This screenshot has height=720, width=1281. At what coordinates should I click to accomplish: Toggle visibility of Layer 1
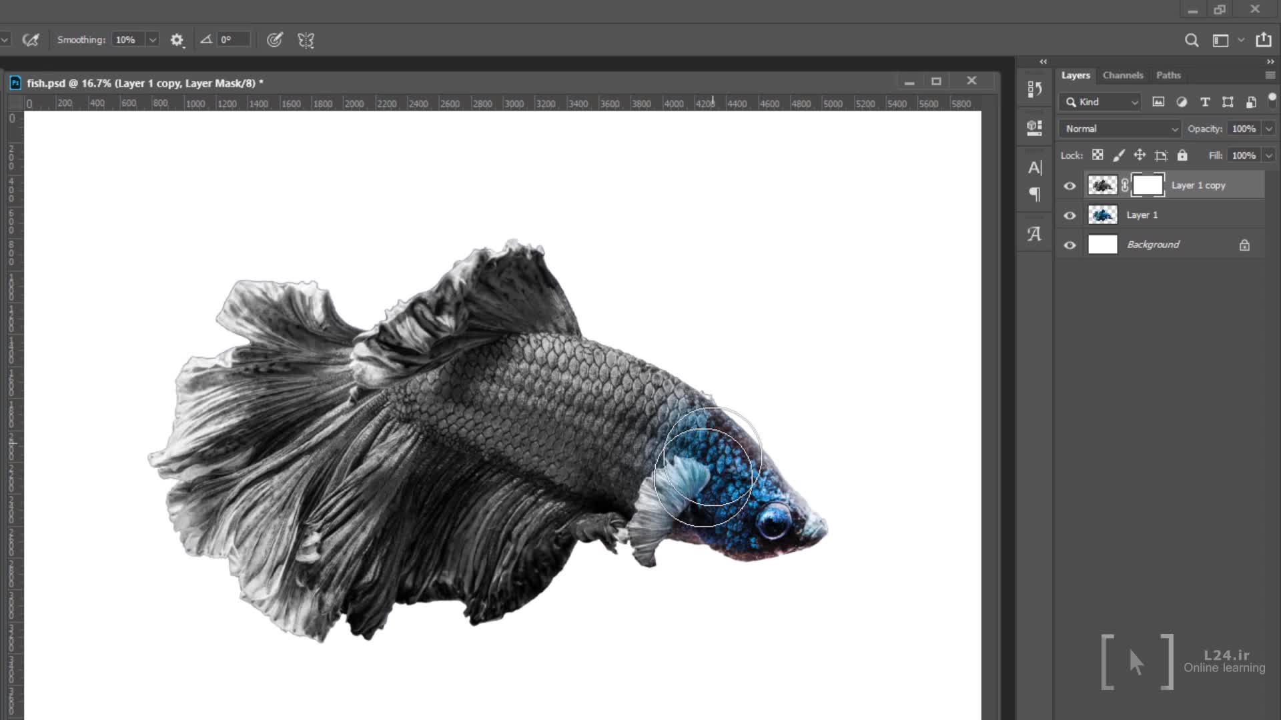(1070, 215)
